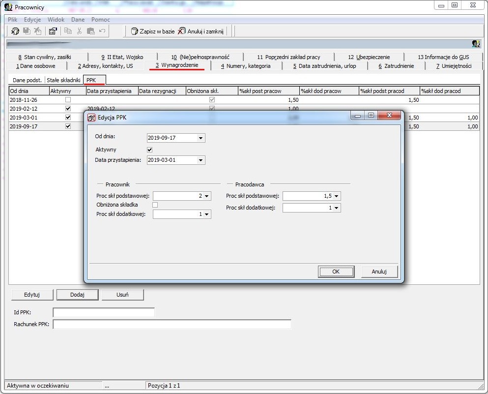
Task: Toggle Aktywny checkbox in row 2019-02-12
Action: tap(68, 108)
